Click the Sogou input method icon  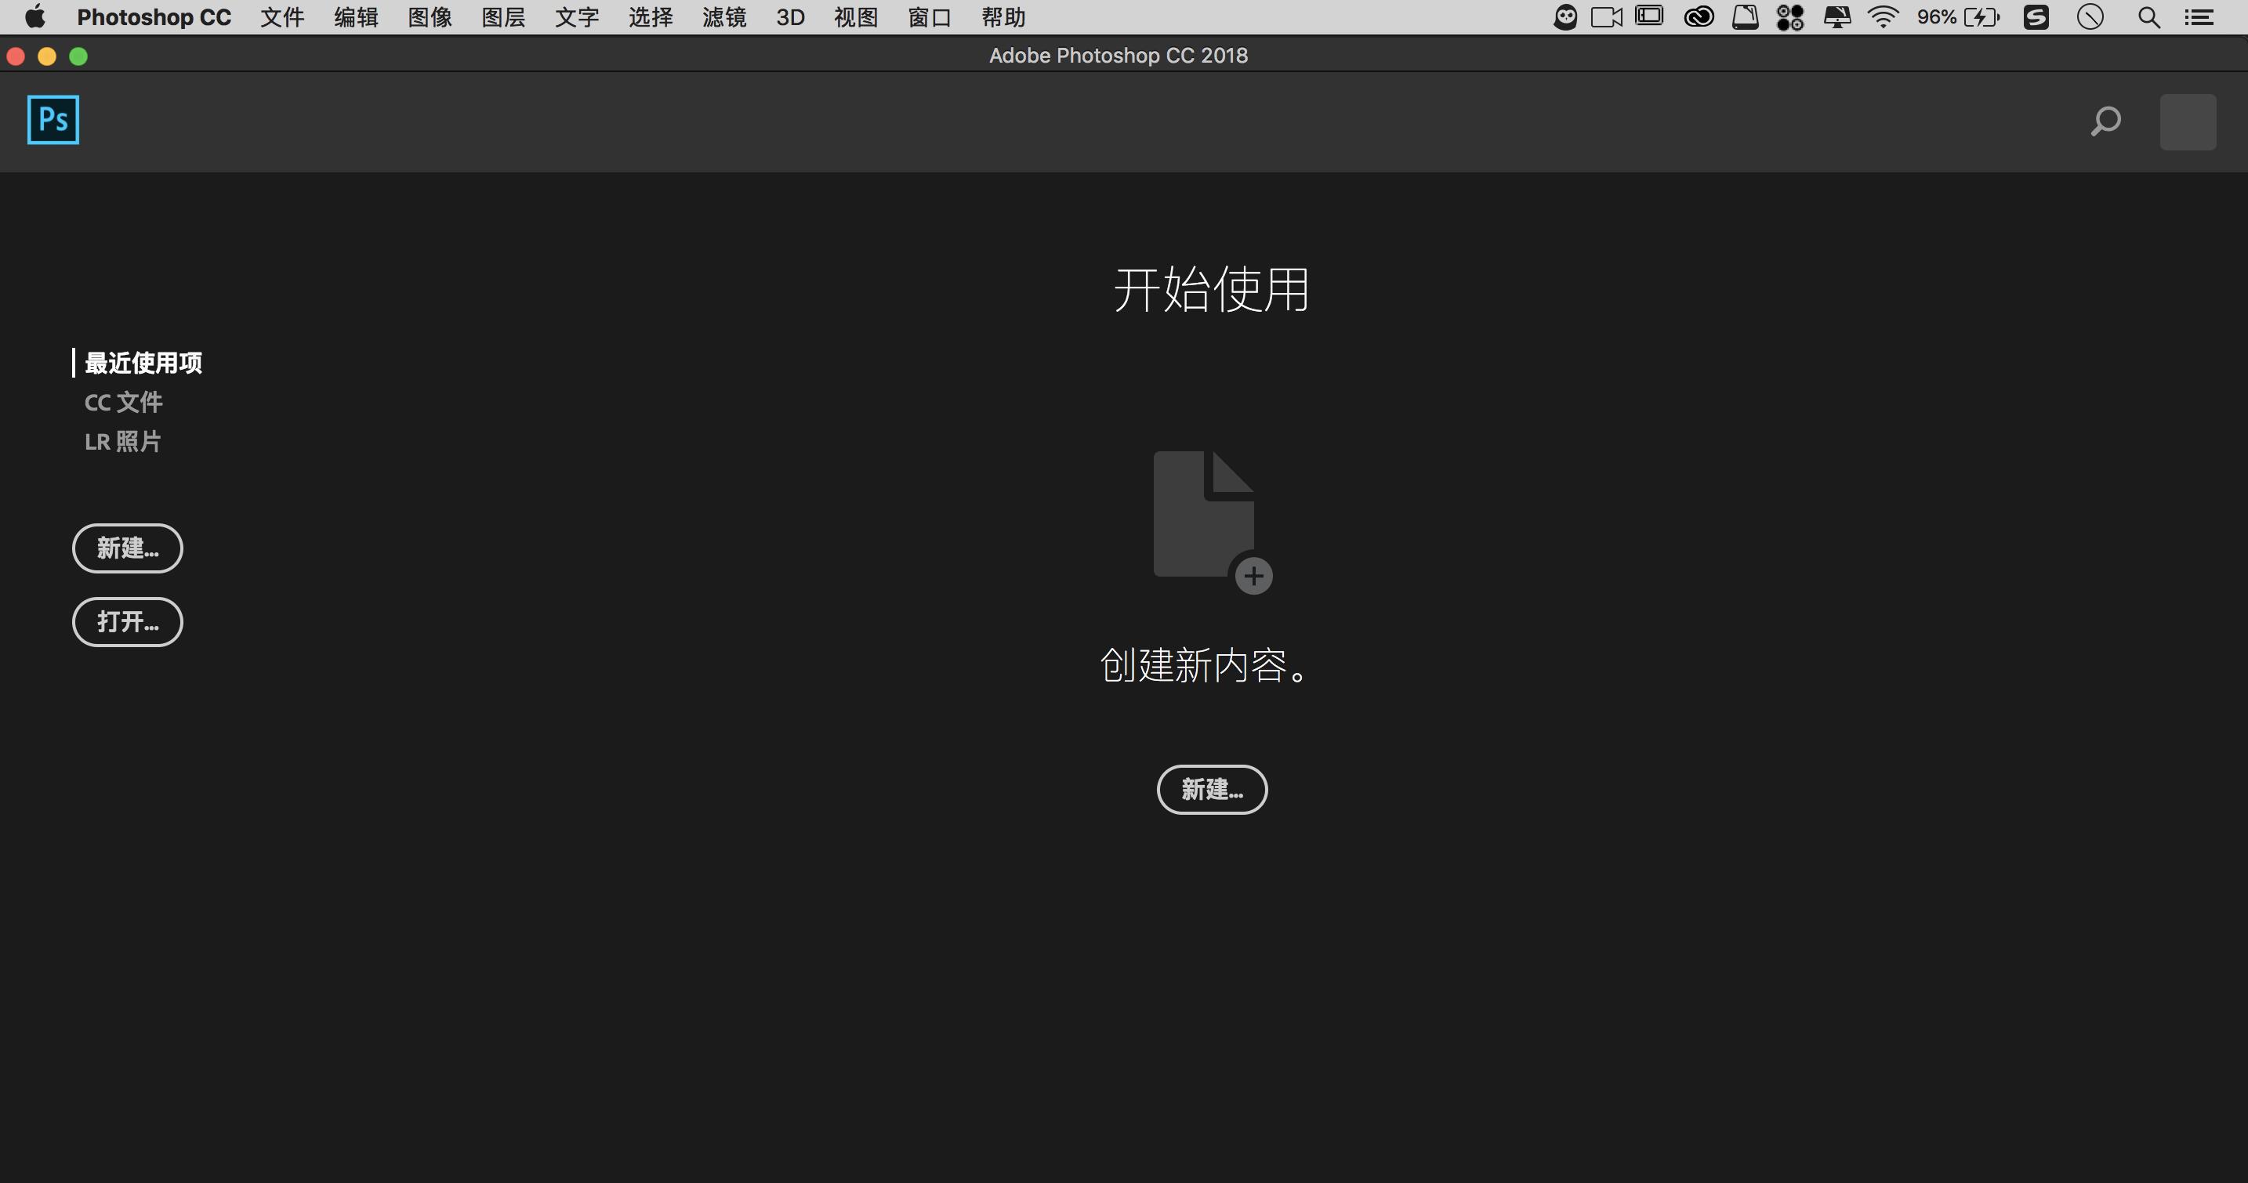2037,16
